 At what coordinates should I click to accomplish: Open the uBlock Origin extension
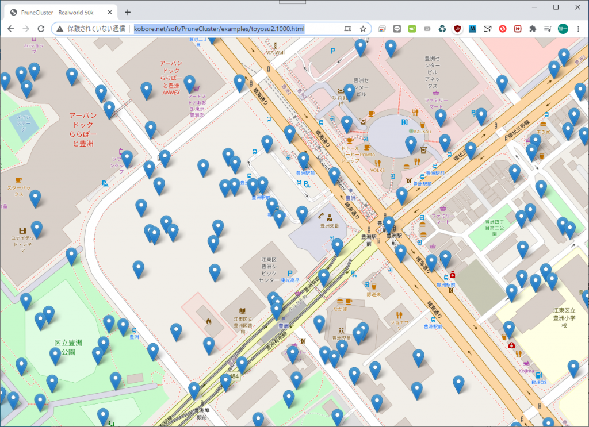point(457,29)
